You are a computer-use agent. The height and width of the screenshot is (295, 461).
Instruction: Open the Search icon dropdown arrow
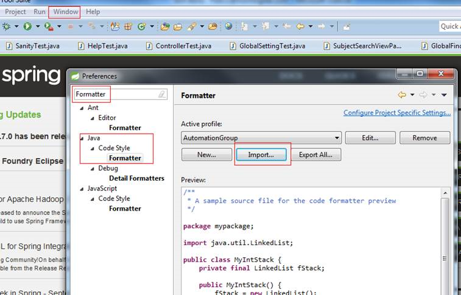202,26
